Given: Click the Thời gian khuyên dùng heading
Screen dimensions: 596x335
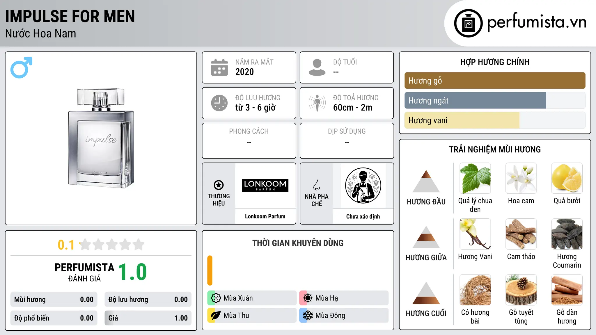Looking at the screenshot, I should [298, 243].
